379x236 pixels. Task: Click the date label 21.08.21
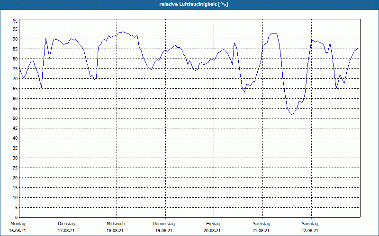coord(261,231)
